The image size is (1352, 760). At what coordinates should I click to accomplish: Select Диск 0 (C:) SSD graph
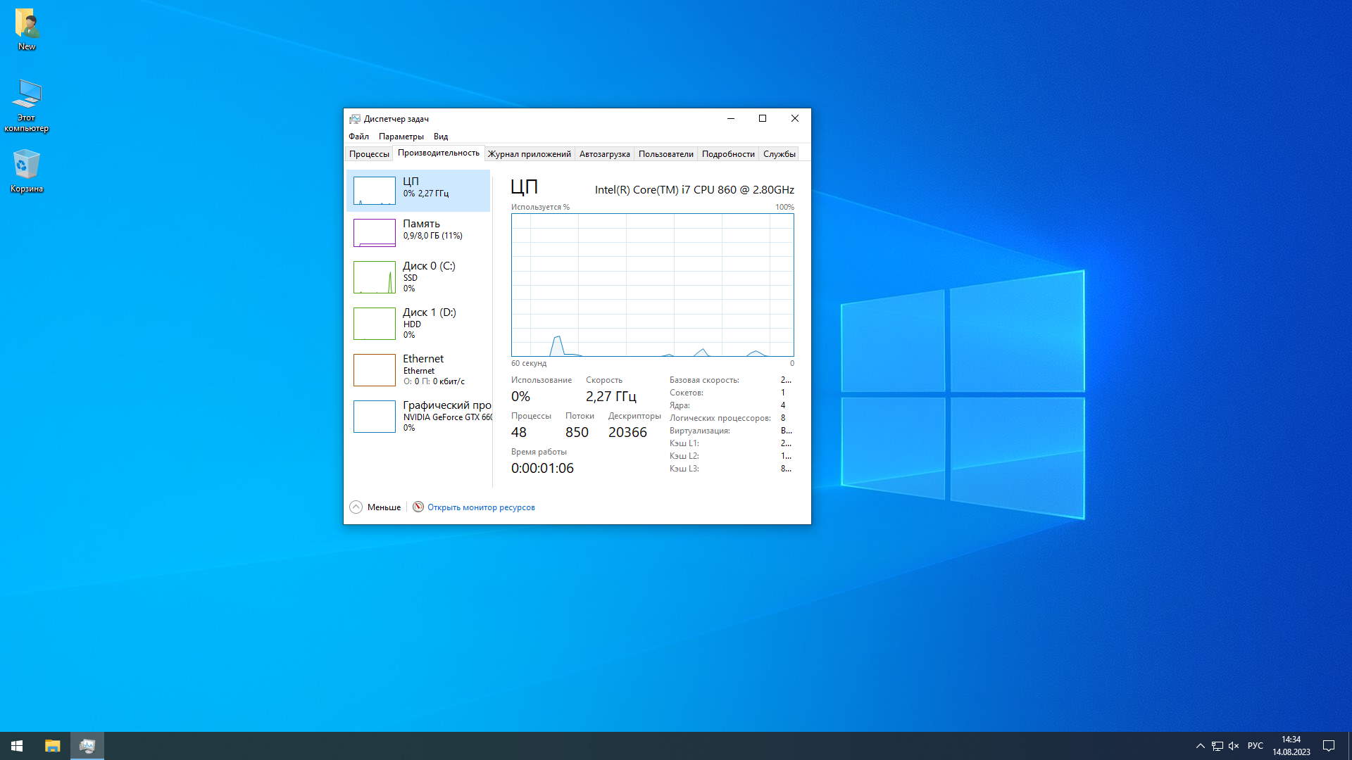[x=374, y=277]
